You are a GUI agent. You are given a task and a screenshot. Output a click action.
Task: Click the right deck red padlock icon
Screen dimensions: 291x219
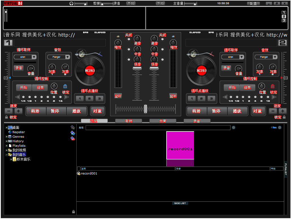coord(272,86)
